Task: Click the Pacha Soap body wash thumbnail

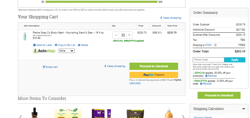Action: coord(25,36)
